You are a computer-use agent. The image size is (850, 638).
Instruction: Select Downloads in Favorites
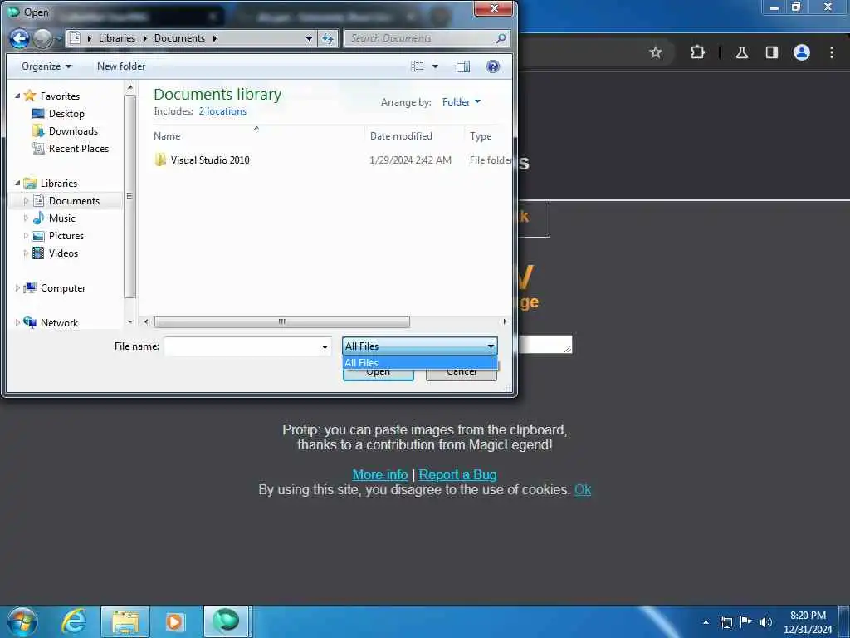point(73,130)
